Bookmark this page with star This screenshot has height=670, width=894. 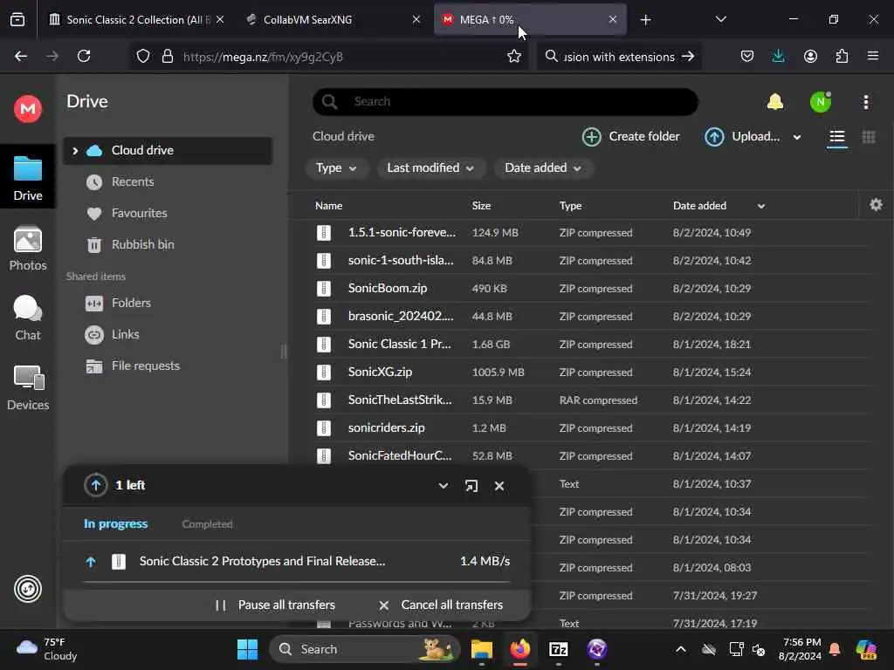click(x=513, y=56)
